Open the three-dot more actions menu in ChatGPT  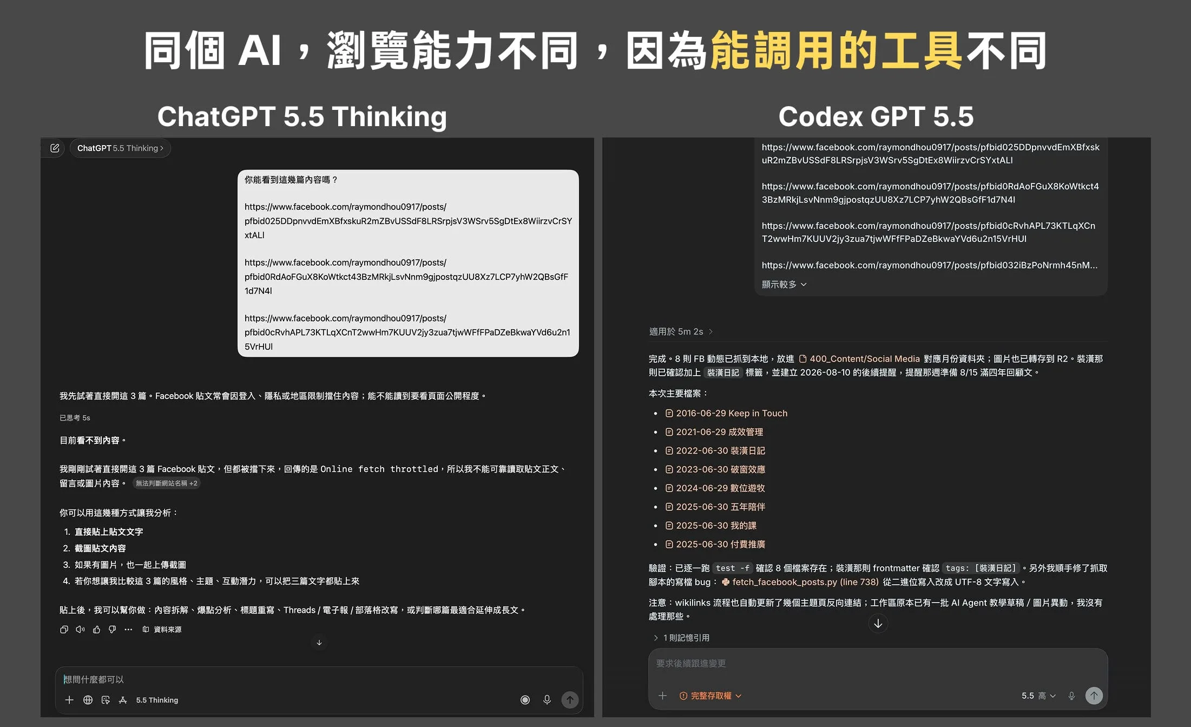pyautogui.click(x=128, y=630)
